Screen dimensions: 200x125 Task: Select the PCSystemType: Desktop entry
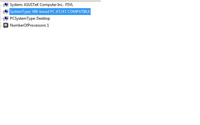click(30, 18)
